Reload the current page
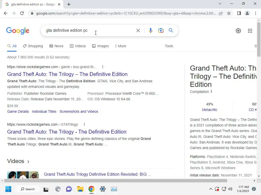Viewport: 261px width, 195px height. click(x=22, y=13)
